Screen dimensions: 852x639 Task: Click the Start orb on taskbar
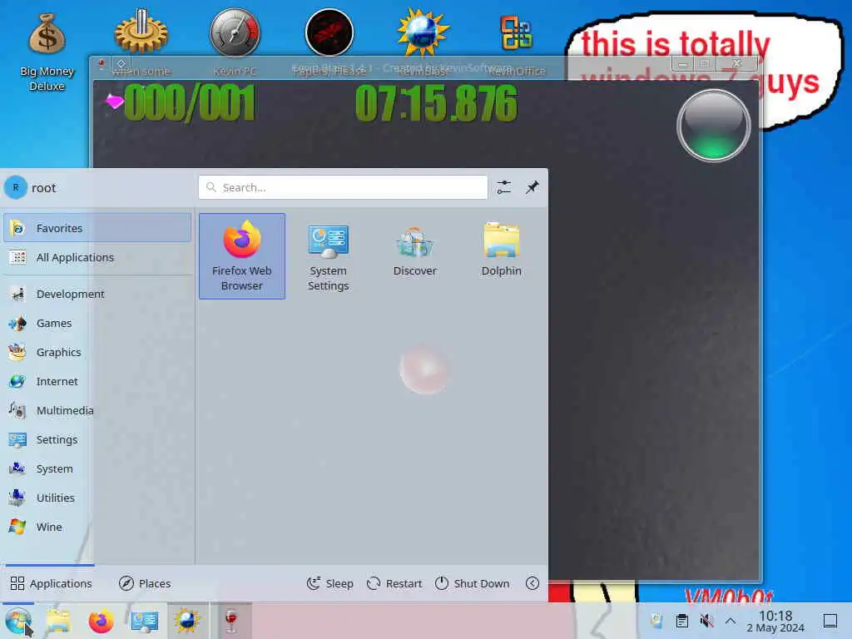[18, 621]
